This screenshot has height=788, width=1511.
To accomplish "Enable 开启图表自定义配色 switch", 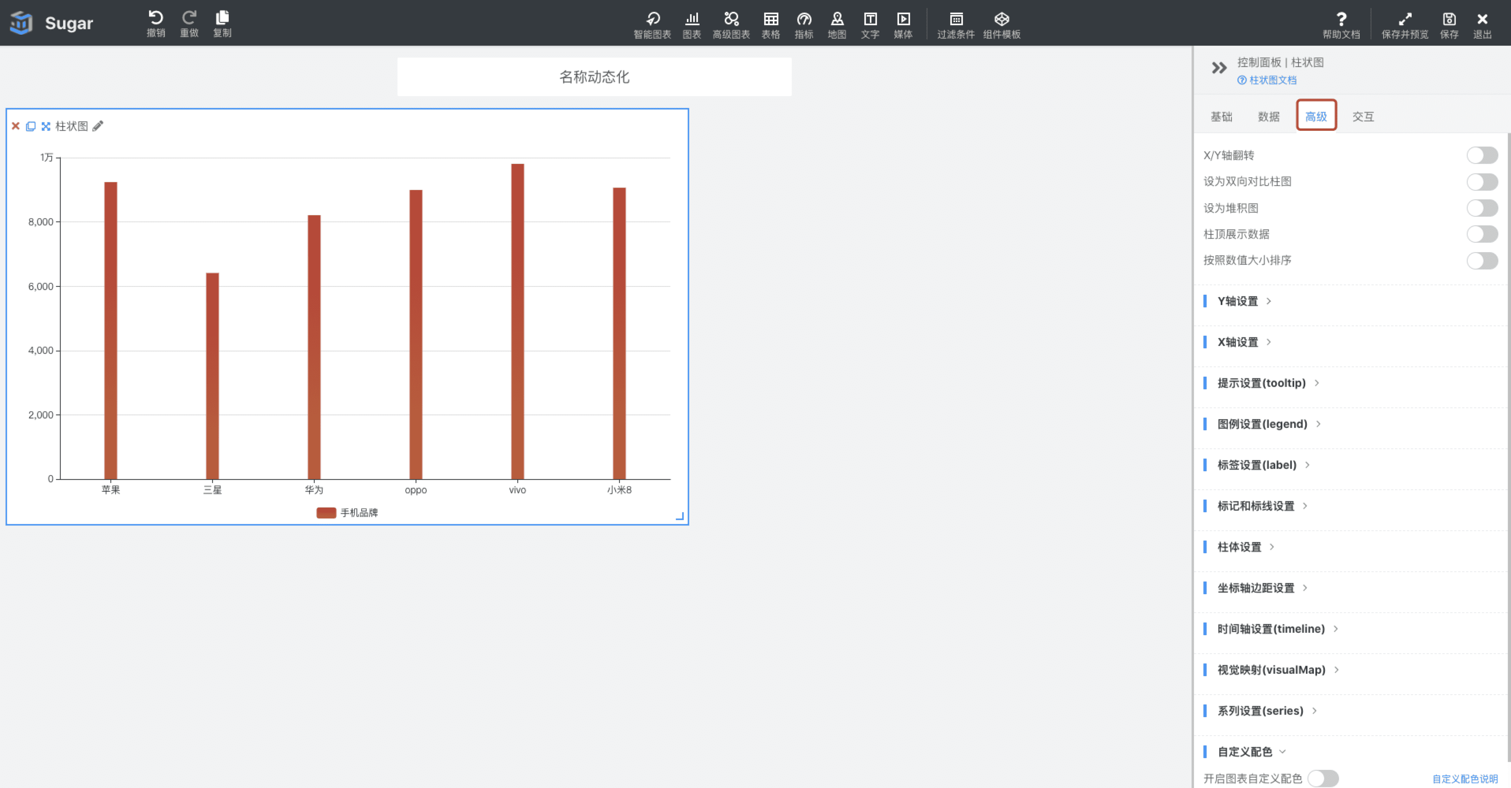I will 1323,779.
